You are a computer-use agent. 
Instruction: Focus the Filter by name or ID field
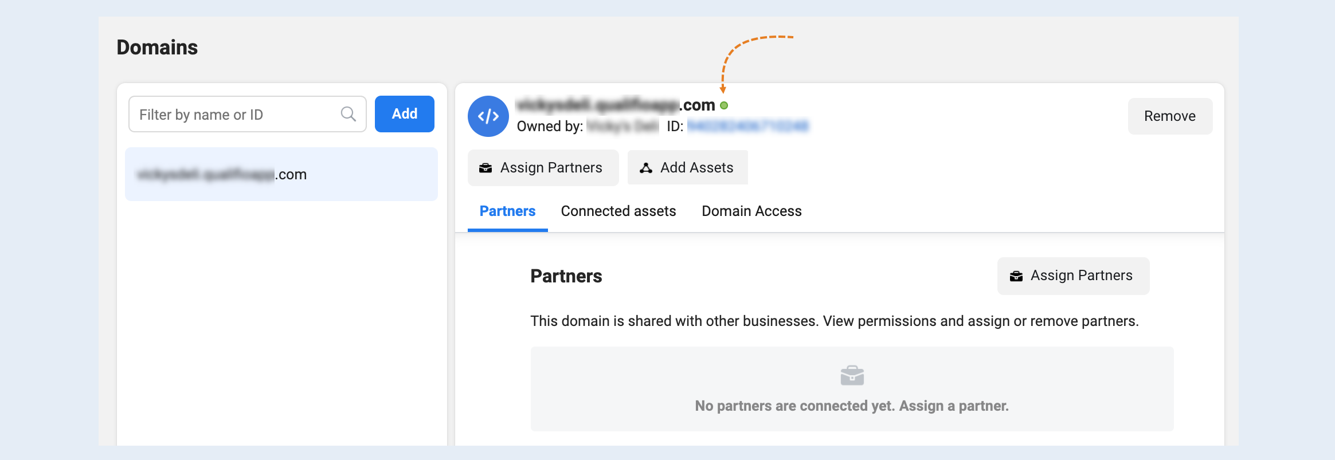[248, 114]
